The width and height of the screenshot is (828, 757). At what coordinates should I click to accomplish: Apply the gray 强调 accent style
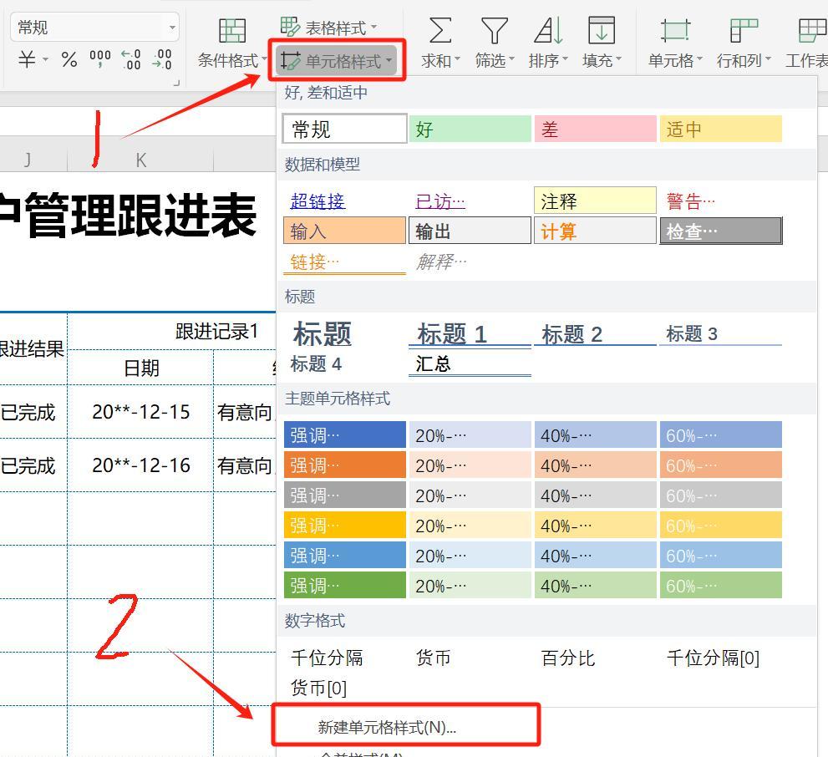point(344,495)
